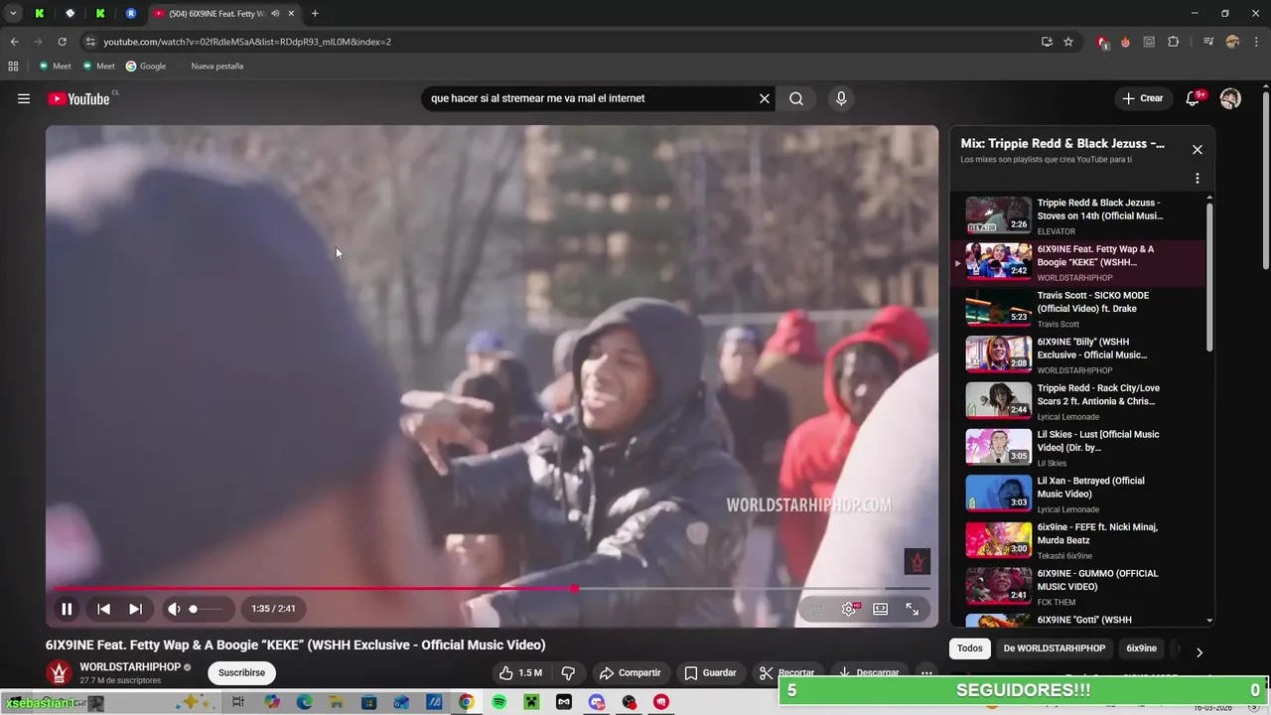The image size is (1271, 715).
Task: Play Trippie Redd Stoves on 14th thumbnail
Action: point(999,215)
